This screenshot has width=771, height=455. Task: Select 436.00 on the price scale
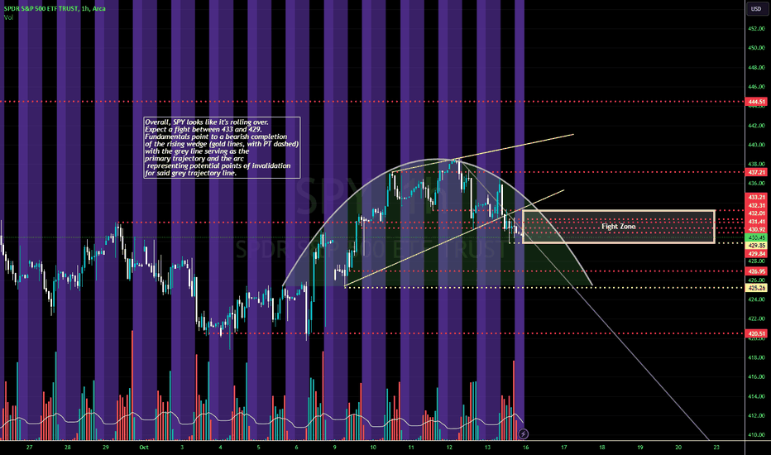pyautogui.click(x=757, y=183)
